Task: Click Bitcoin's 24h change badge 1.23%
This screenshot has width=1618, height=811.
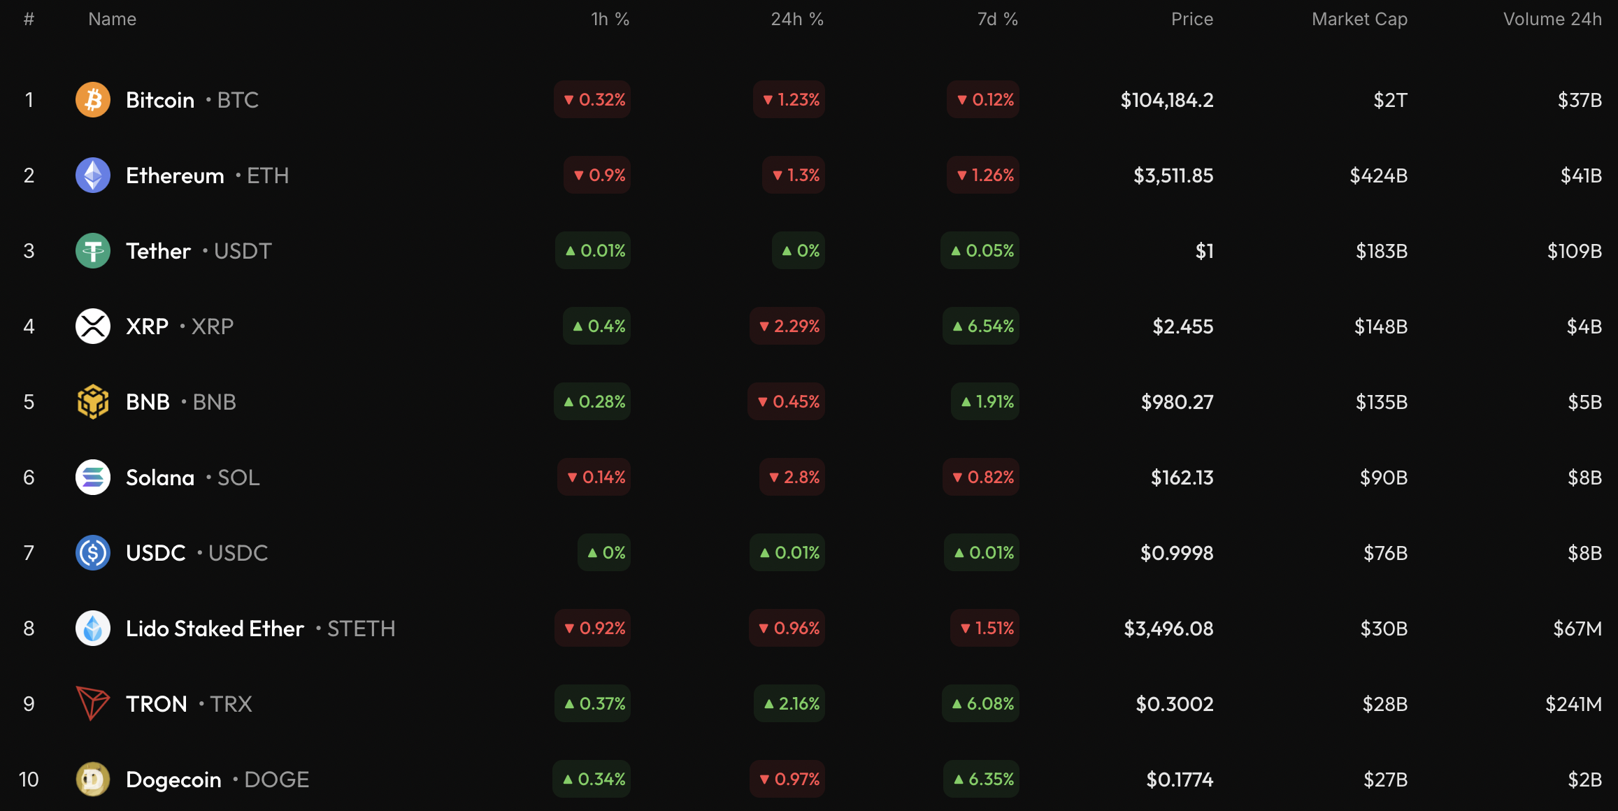Action: (x=789, y=100)
